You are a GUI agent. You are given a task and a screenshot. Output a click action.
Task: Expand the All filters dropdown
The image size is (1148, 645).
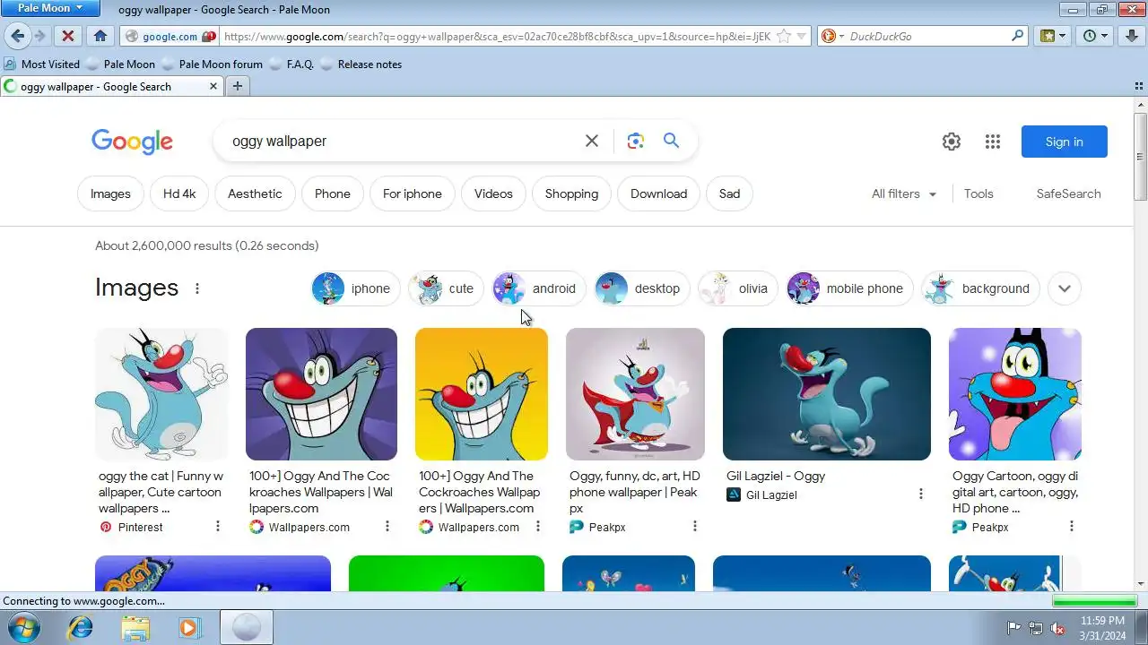[904, 193]
